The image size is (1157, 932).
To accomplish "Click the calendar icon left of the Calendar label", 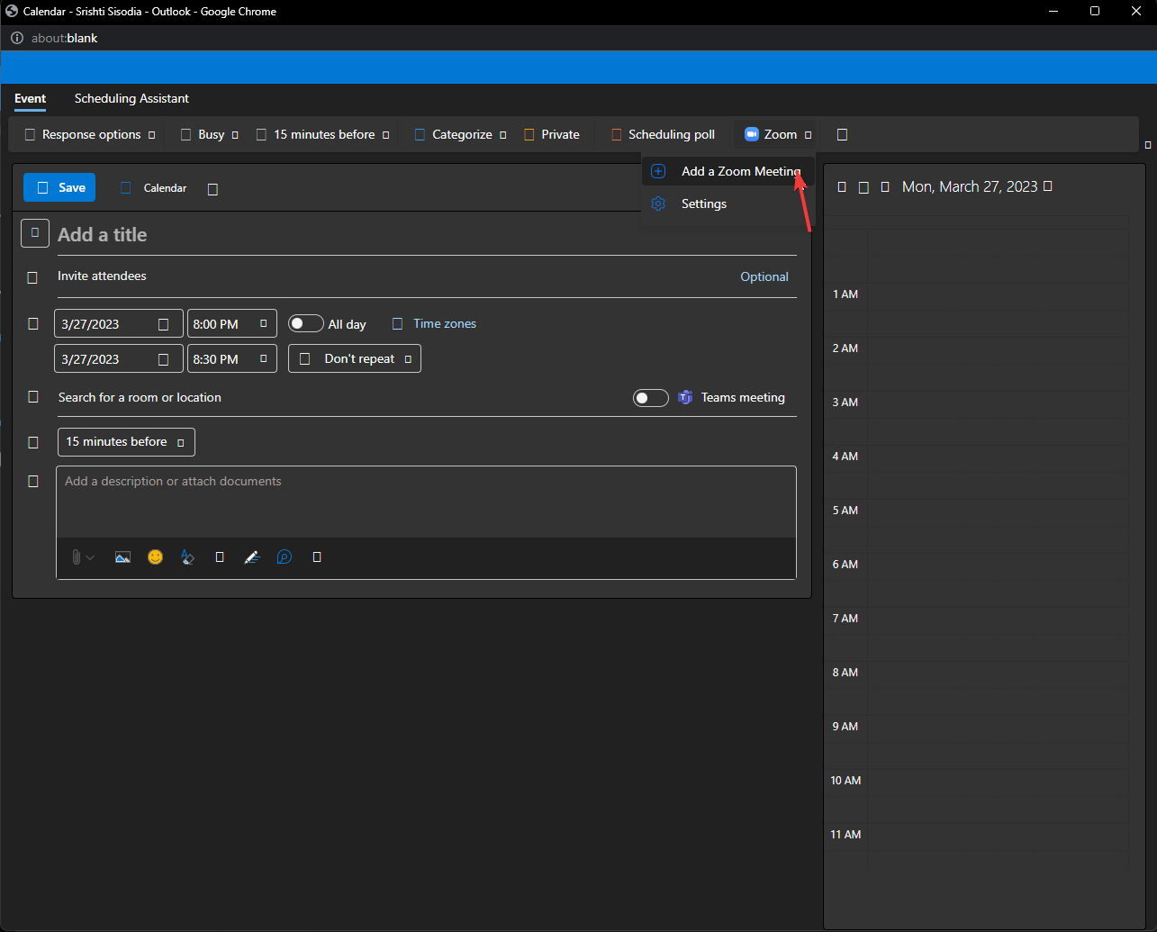I will point(126,188).
